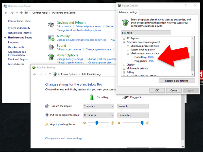
Task: Collapse Processor power management
Action: (x=124, y=42)
